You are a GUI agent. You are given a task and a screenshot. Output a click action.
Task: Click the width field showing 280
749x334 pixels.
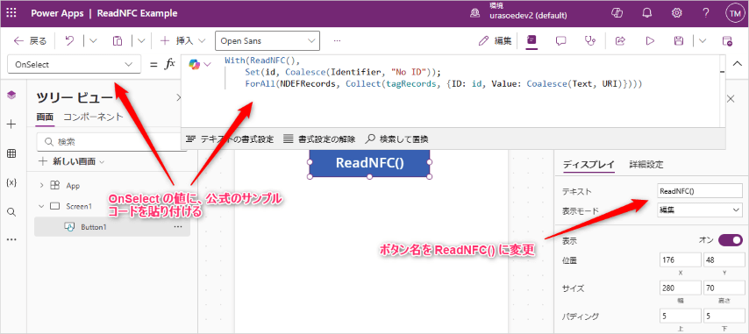[x=680, y=288]
